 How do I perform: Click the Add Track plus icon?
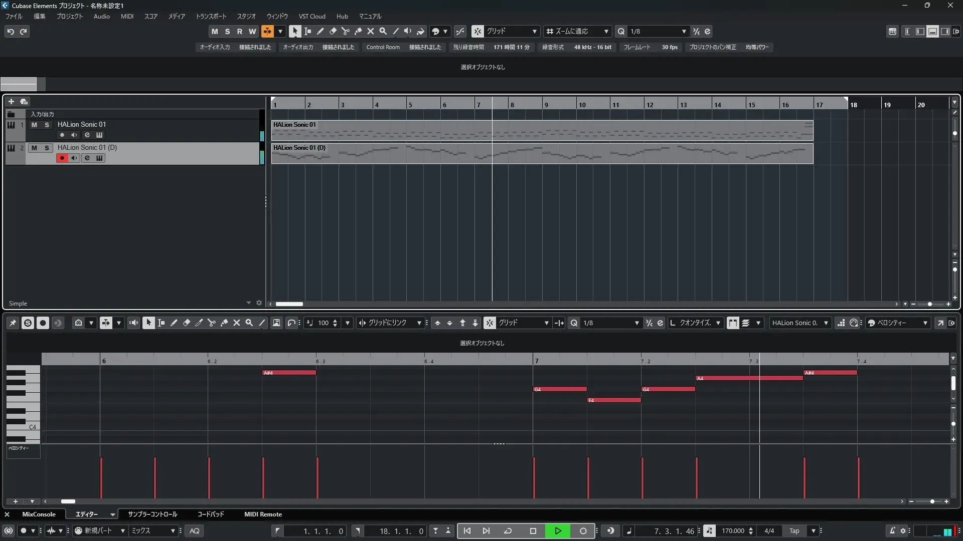[11, 101]
